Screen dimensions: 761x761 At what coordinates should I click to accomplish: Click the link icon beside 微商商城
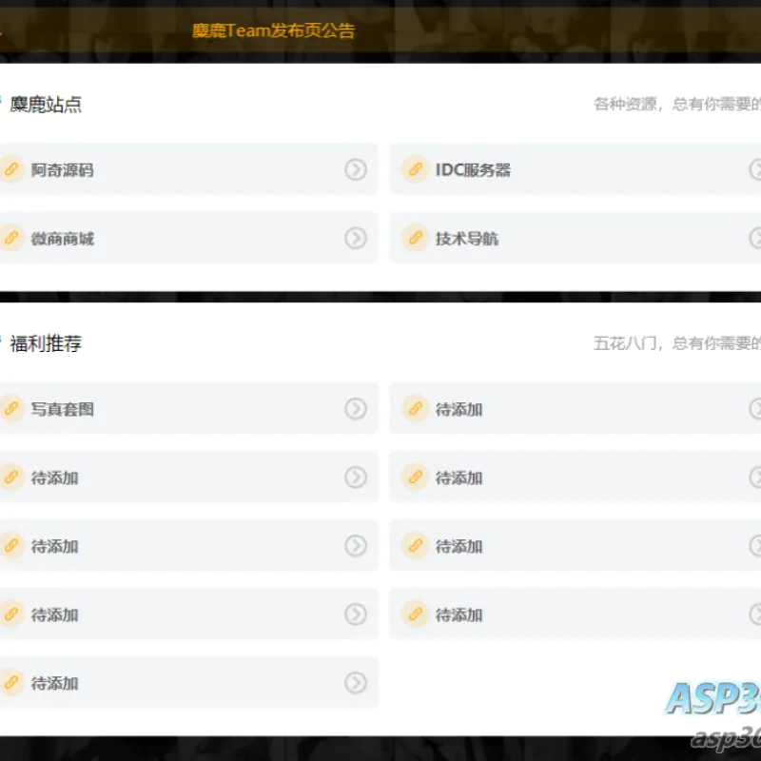point(10,239)
